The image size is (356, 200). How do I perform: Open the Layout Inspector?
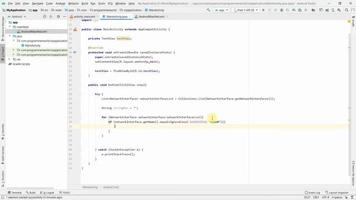[x=337, y=193]
